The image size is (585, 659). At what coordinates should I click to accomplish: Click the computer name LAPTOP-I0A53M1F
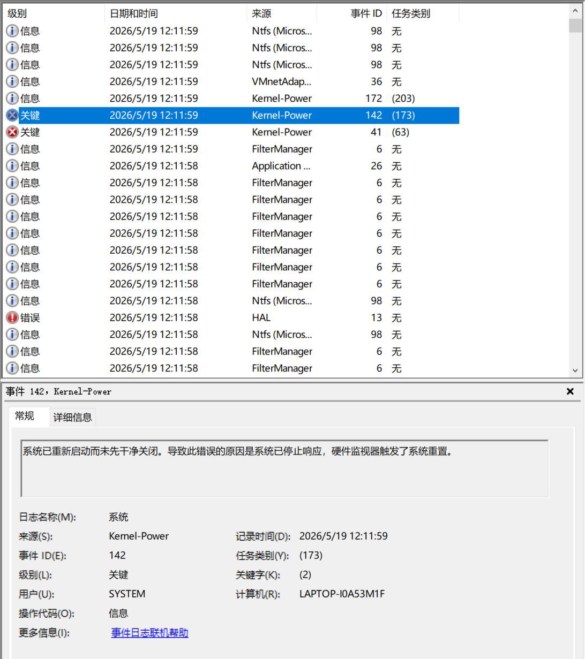(x=342, y=594)
